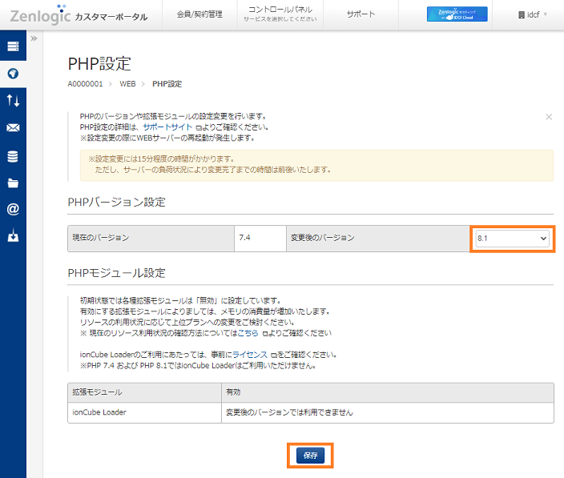
Task: Open the server icon in sidebar
Action: [x=13, y=46]
